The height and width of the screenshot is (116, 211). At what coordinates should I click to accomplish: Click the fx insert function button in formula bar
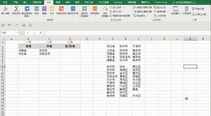(41, 33)
